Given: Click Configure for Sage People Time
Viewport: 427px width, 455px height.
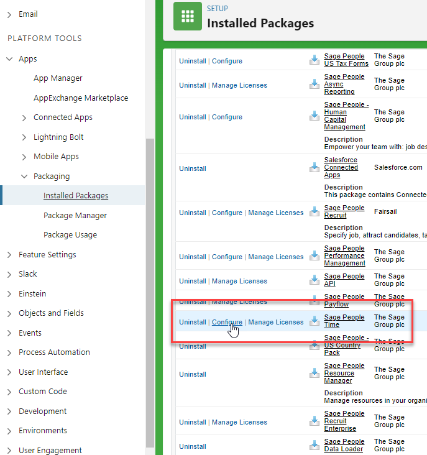Looking at the screenshot, I should point(227,322).
